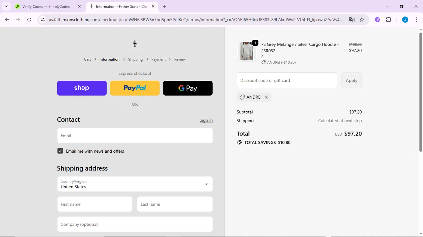The image size is (423, 237).
Task: Open the translate page icon
Action: [352, 20]
